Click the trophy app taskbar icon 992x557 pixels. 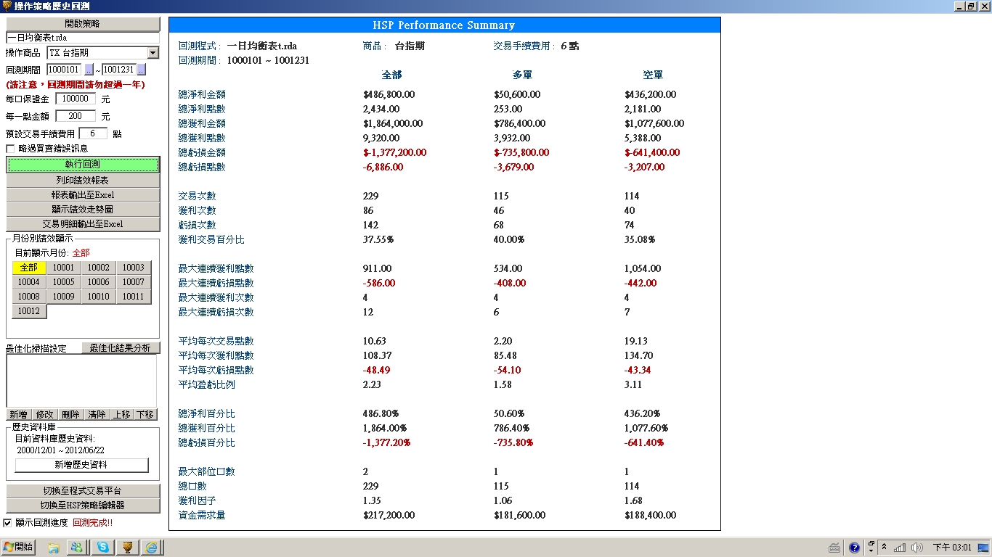pyautogui.click(x=127, y=548)
